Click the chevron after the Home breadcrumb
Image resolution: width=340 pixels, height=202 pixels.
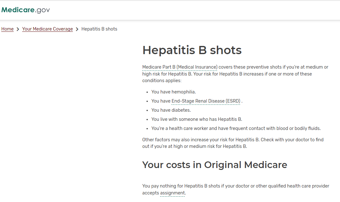pyautogui.click(x=17, y=29)
